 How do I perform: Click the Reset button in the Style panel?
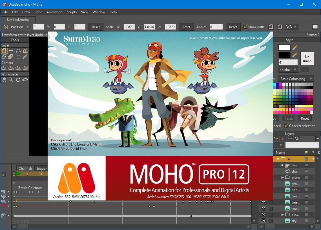point(305,118)
